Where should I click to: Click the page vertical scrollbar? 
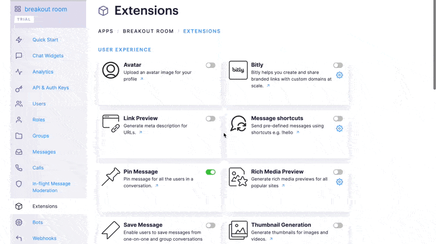pos(434,45)
